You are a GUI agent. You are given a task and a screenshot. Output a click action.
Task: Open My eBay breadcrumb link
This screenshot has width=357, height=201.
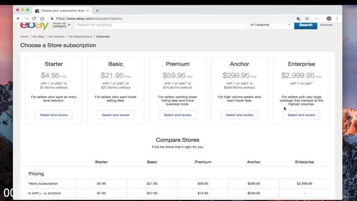pyautogui.click(x=38, y=36)
